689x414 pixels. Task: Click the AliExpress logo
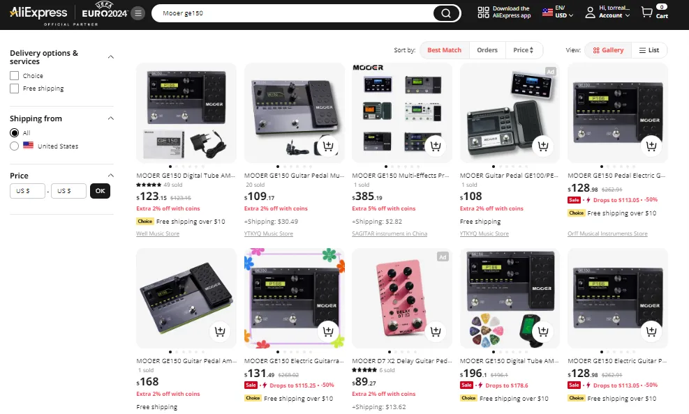38,13
